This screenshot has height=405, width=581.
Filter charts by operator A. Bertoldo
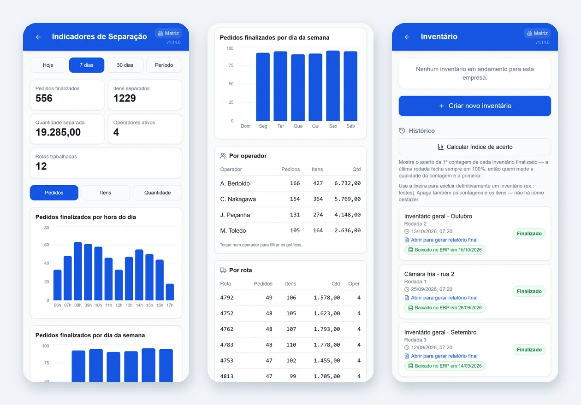click(x=290, y=183)
